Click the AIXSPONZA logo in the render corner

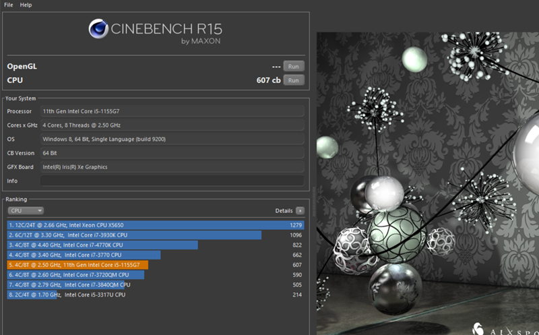coord(505,329)
